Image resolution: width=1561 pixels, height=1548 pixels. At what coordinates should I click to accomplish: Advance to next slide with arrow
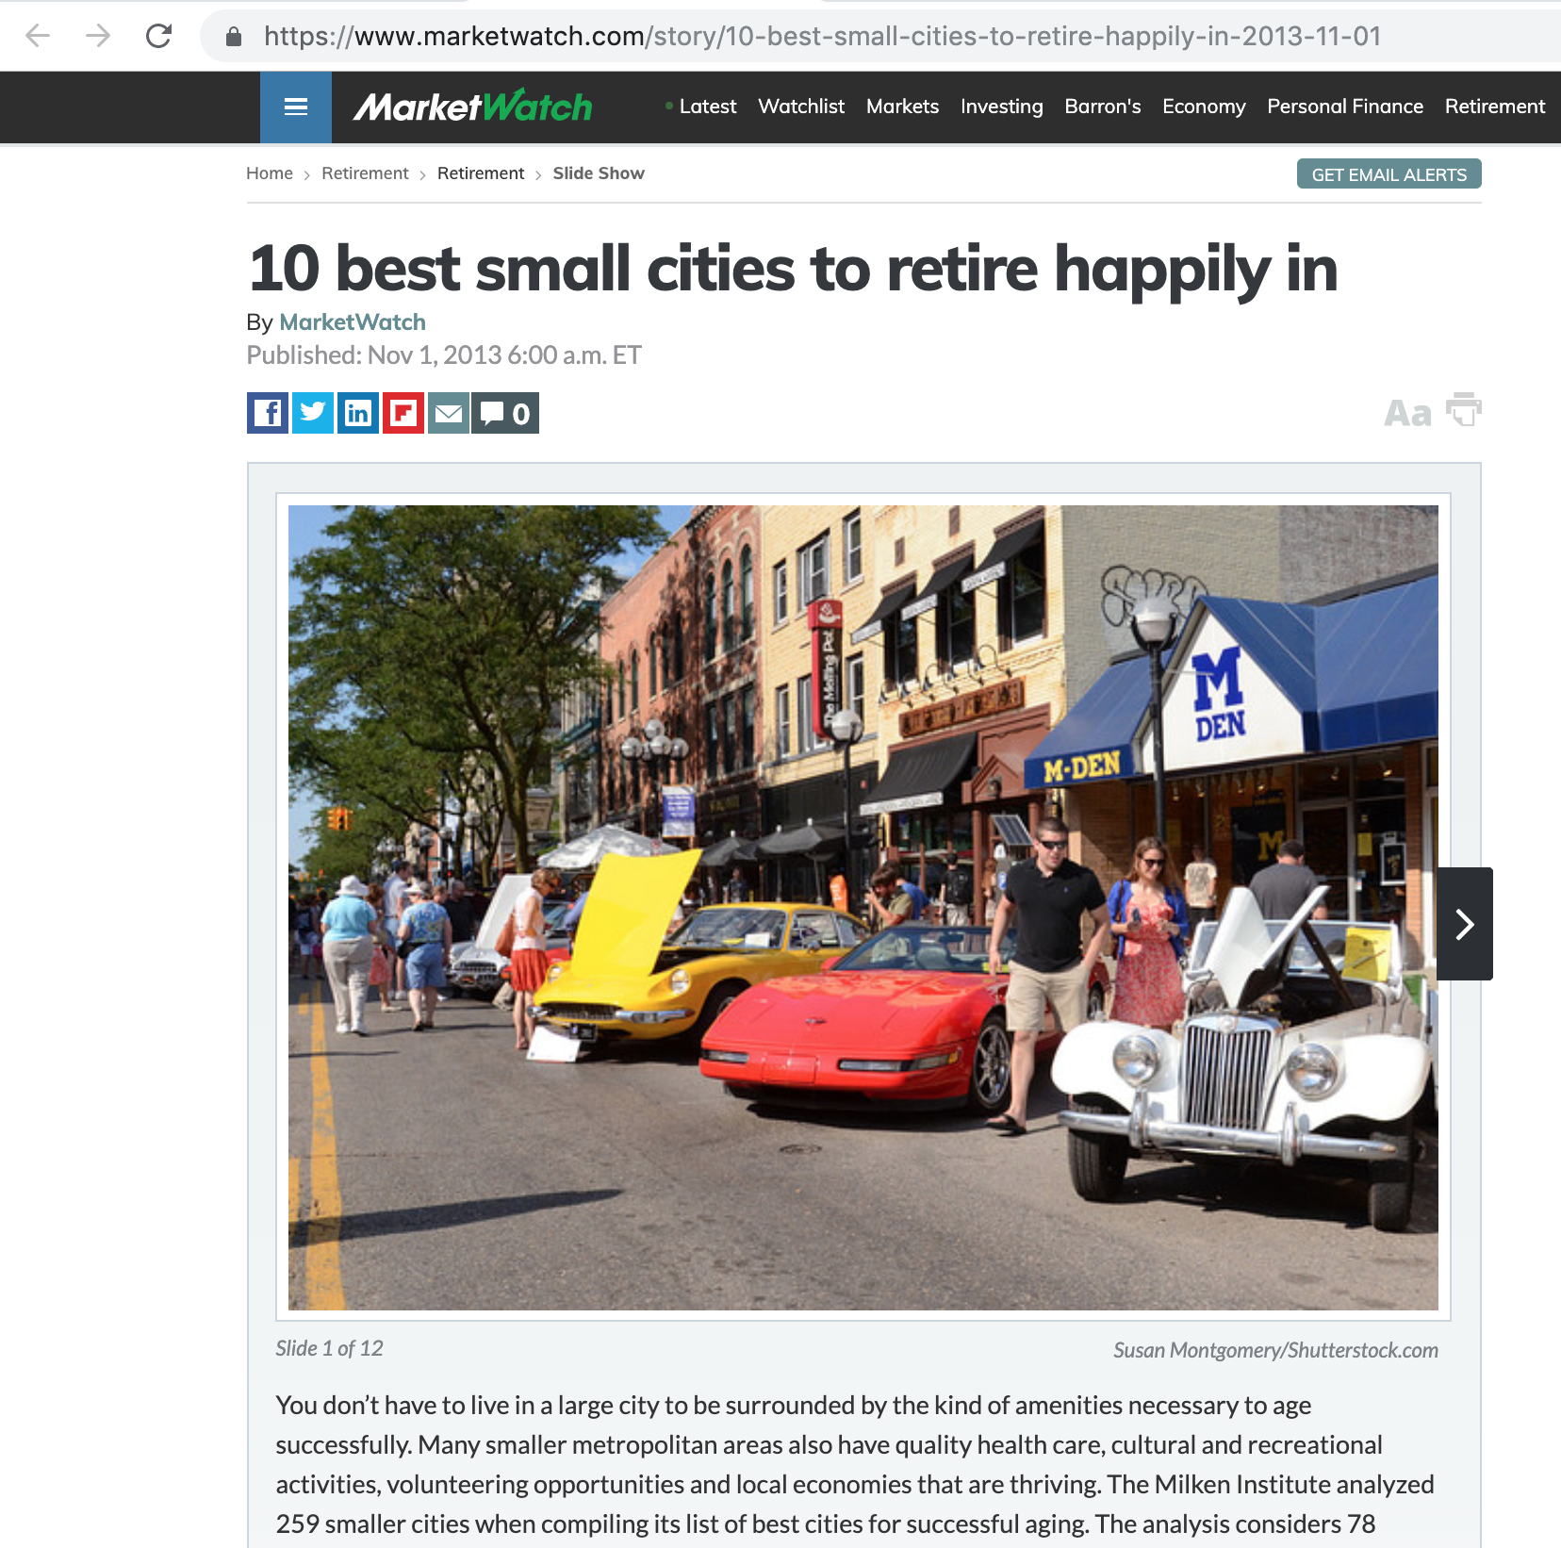point(1464,924)
